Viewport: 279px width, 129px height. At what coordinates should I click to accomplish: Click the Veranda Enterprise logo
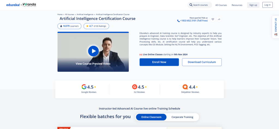pos(29,5)
